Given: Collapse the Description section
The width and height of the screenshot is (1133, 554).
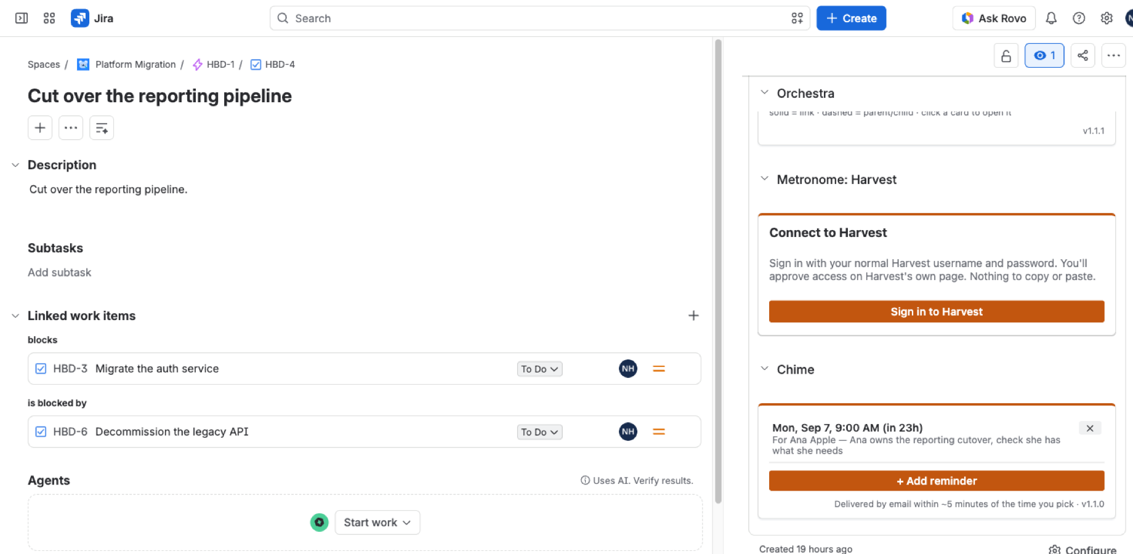Looking at the screenshot, I should [x=15, y=165].
